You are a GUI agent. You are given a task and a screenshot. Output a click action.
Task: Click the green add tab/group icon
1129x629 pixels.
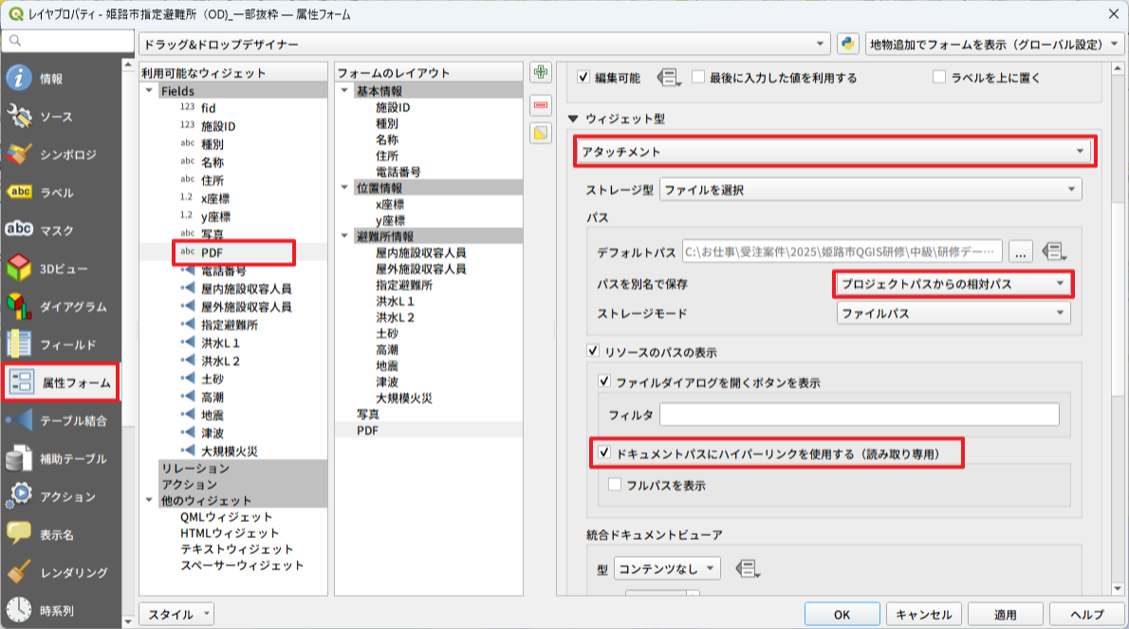(541, 73)
